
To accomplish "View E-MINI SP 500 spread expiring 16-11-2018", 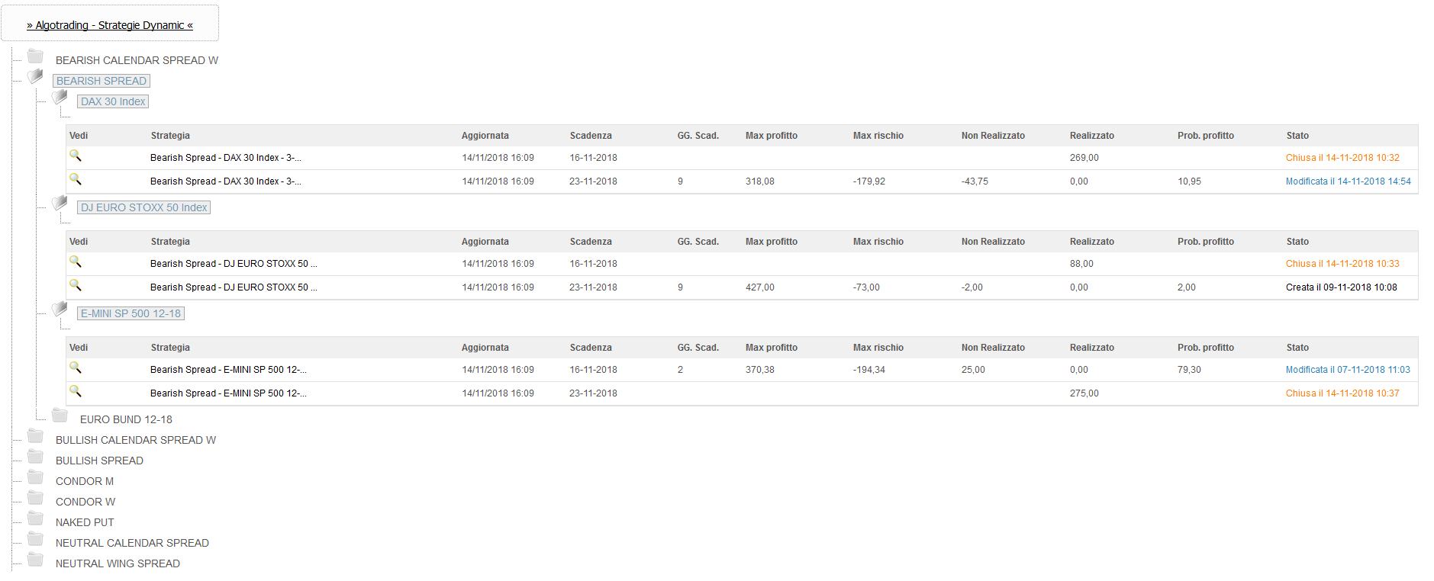I will coord(76,368).
